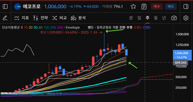Open 지표 indicators menu
The width and height of the screenshot is (193, 102).
coord(22,18)
